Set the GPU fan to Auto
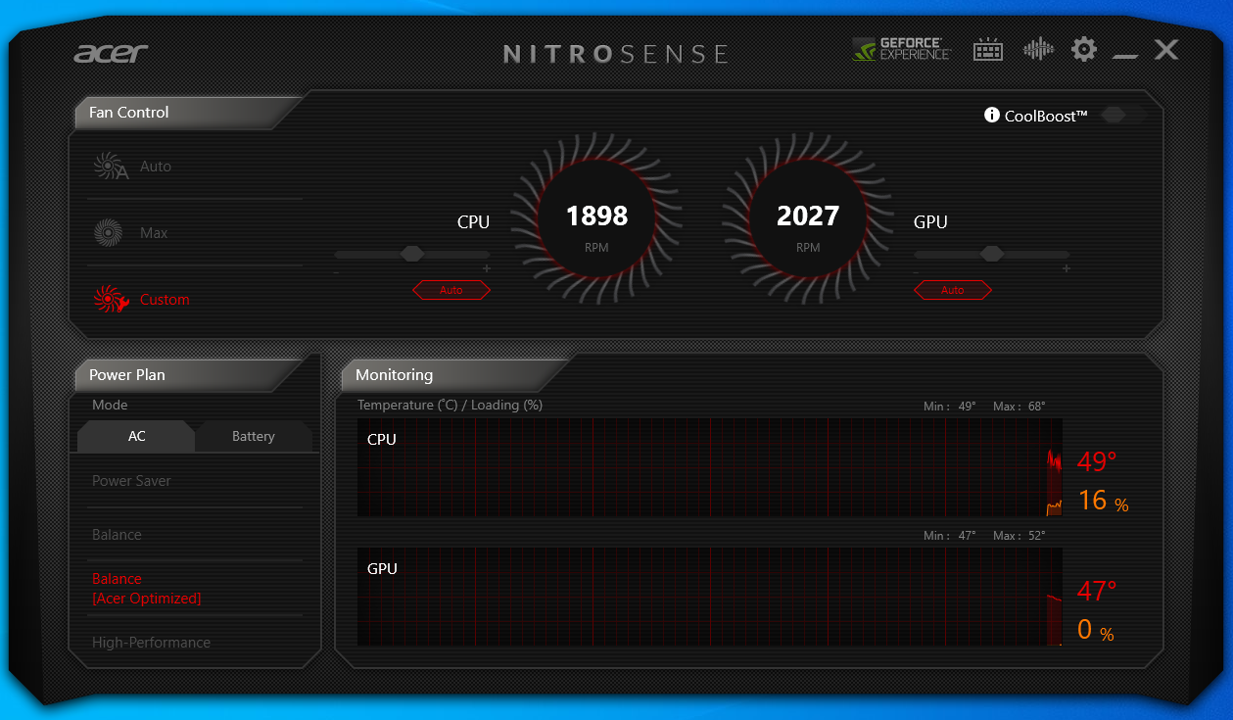 (x=953, y=290)
